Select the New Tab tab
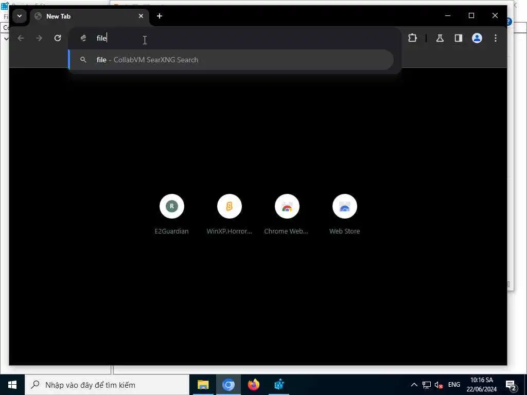 (90, 16)
